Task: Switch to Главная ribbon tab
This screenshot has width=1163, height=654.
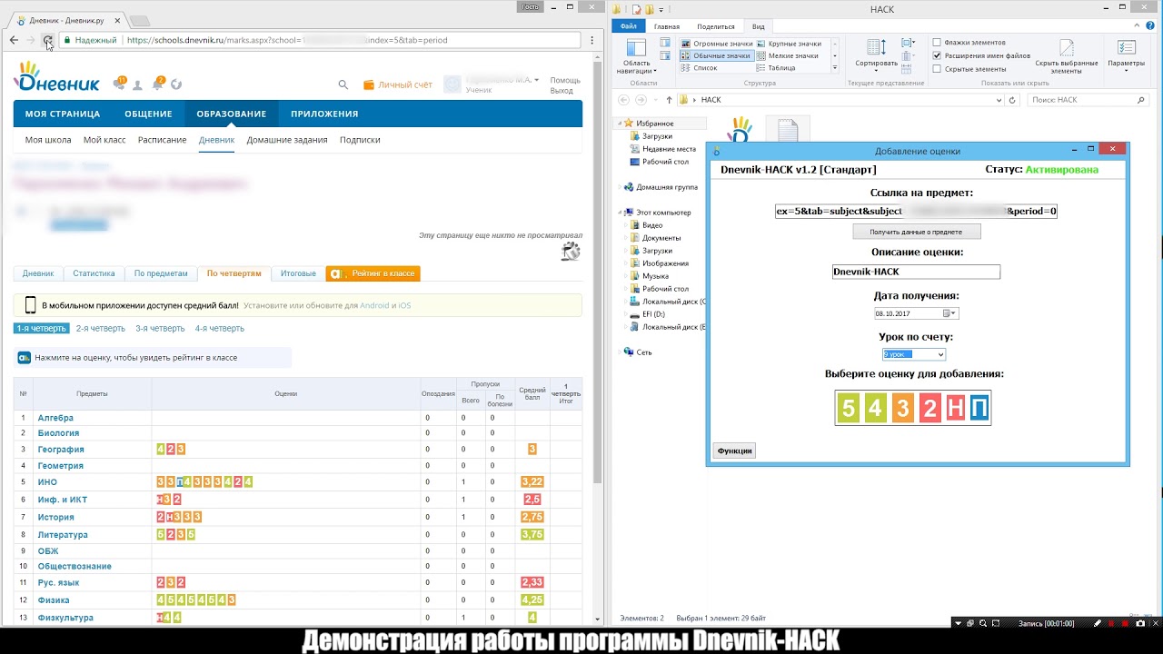Action: (667, 26)
